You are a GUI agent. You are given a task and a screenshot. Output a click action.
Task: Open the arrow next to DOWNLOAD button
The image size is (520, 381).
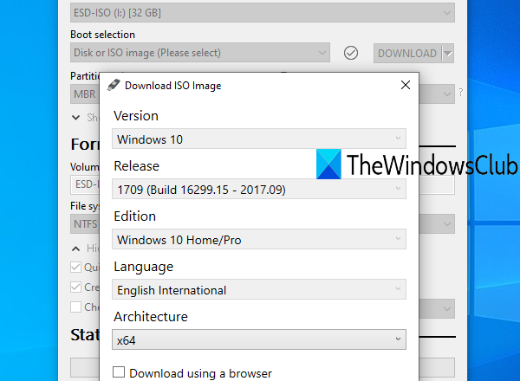point(448,54)
